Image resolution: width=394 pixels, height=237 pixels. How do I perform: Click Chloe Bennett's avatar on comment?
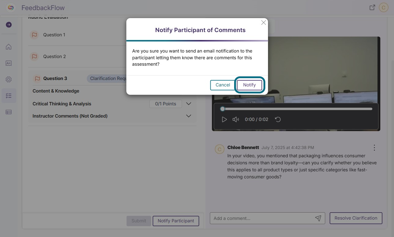point(219,149)
